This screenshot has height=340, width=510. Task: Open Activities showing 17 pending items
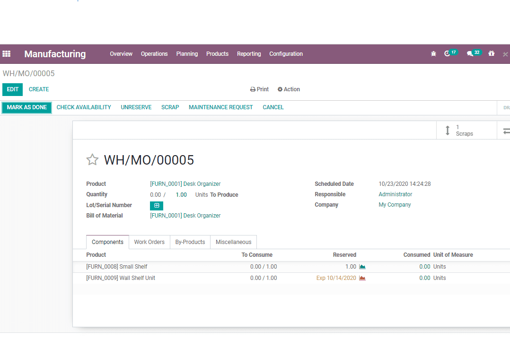(449, 54)
